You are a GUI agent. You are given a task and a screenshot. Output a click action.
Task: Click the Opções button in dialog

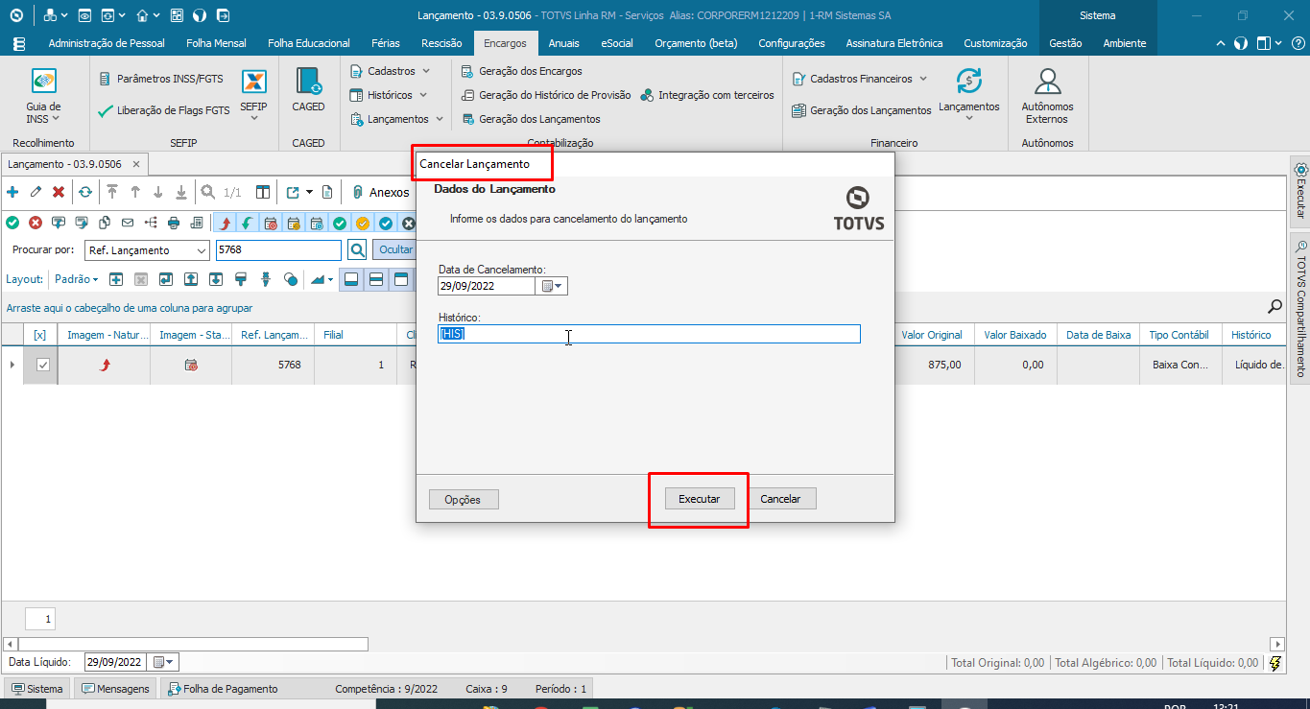tap(463, 500)
